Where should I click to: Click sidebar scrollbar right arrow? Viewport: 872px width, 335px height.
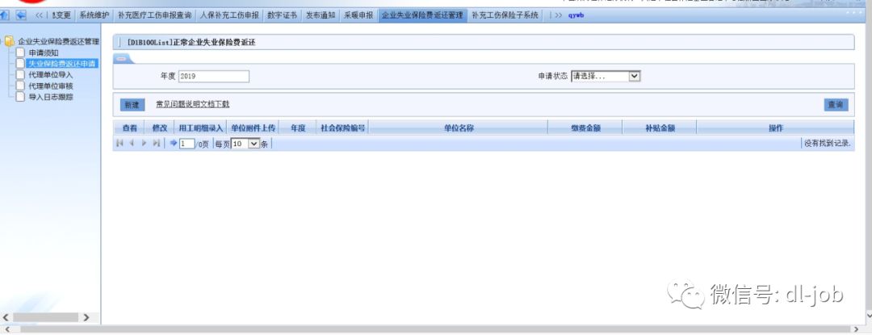coord(86,317)
